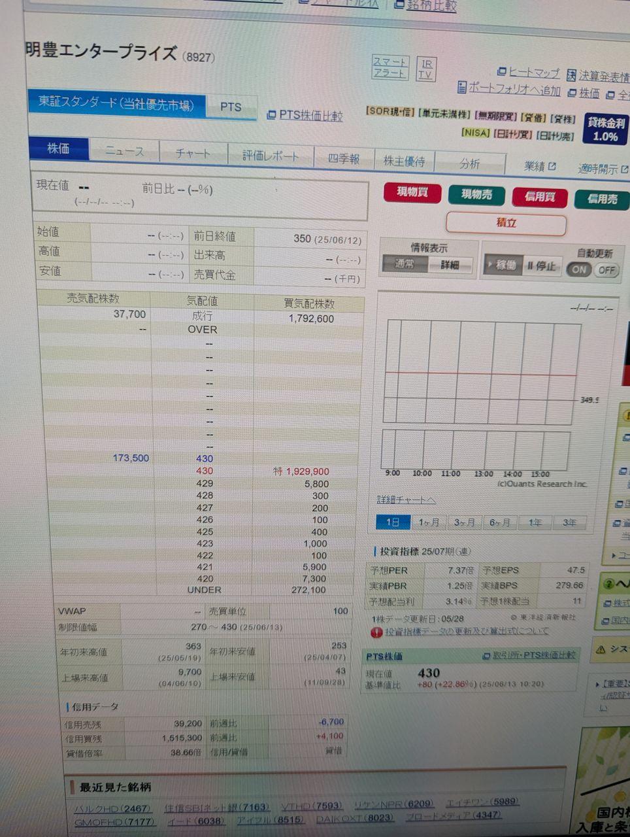Open the 取引所・PTS株価比較 link

tap(529, 655)
